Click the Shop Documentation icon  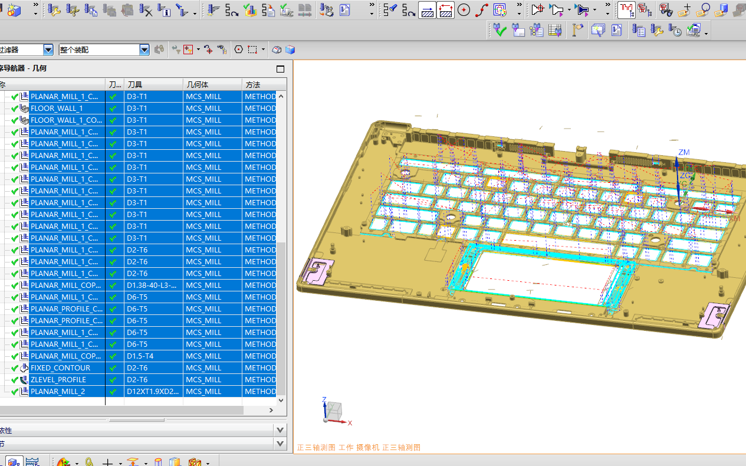point(344,10)
